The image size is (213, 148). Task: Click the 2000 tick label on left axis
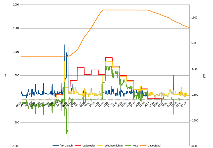coord(16,5)
